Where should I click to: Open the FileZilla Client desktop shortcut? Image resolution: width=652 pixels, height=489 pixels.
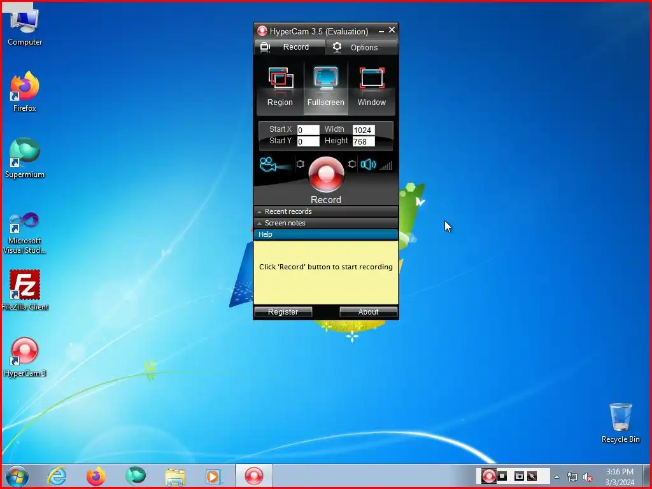25,290
